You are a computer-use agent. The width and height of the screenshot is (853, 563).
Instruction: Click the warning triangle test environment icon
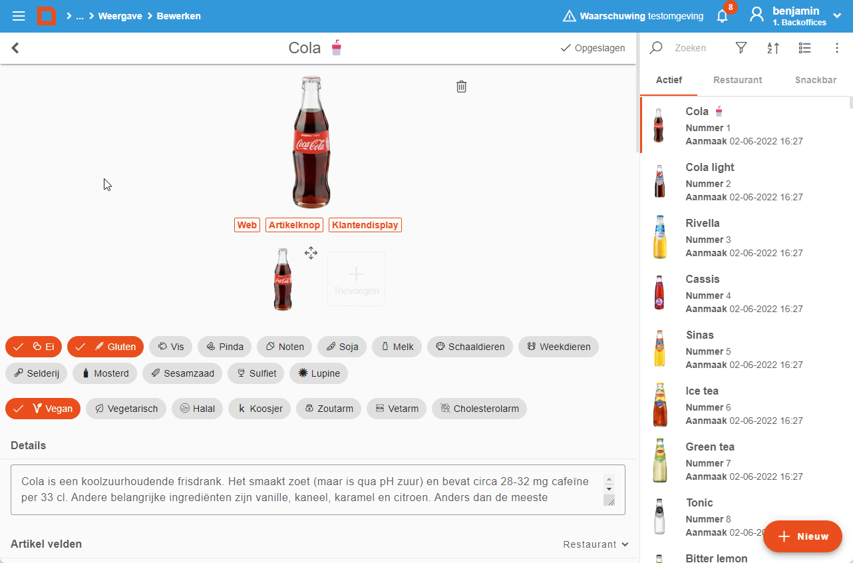pos(569,16)
